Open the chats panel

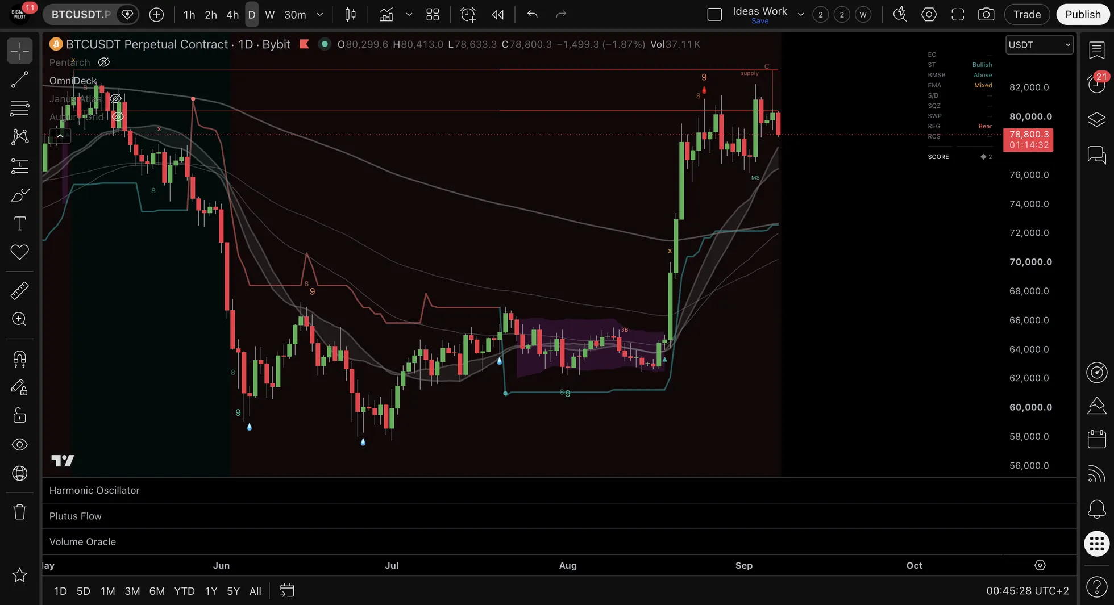click(1096, 155)
